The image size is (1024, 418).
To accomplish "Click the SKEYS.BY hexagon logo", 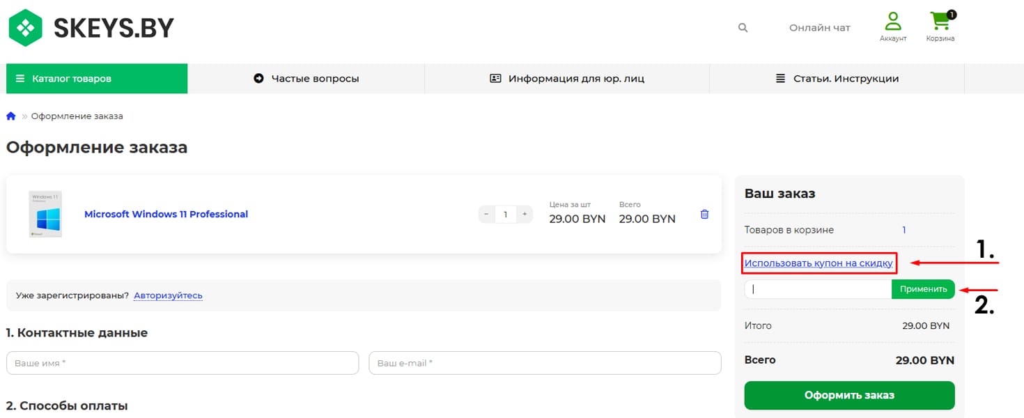I will (26, 28).
